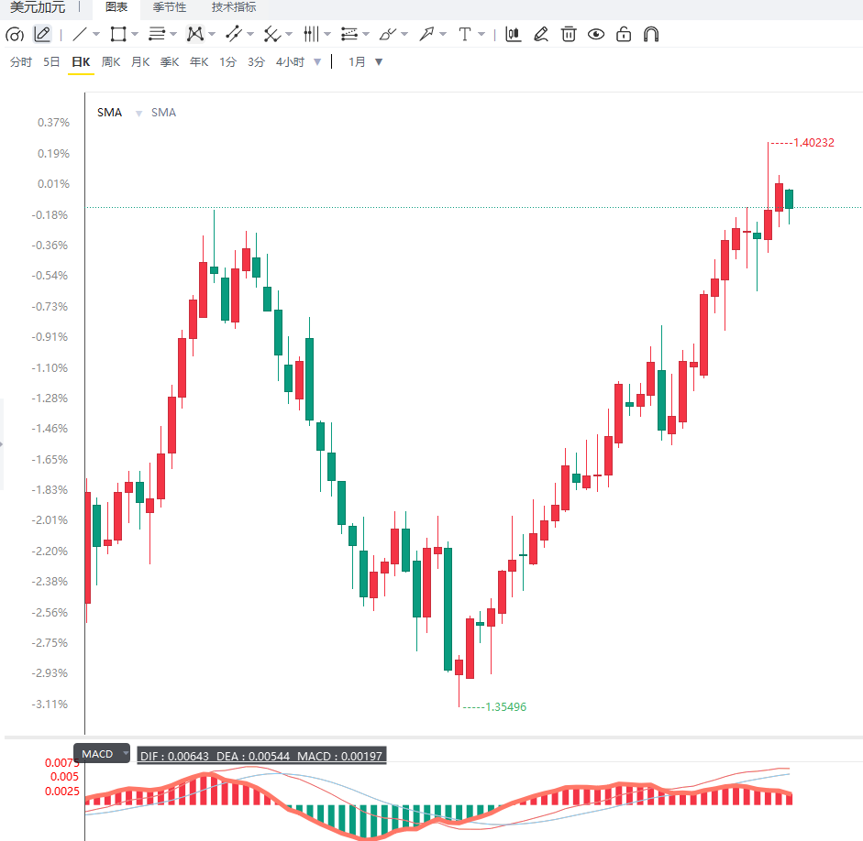Viewport: 863px width, 841px height.
Task: Select the rectangle shape tool
Action: pyautogui.click(x=117, y=34)
